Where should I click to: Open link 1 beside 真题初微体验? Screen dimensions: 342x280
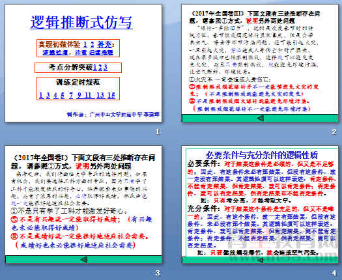(85, 45)
